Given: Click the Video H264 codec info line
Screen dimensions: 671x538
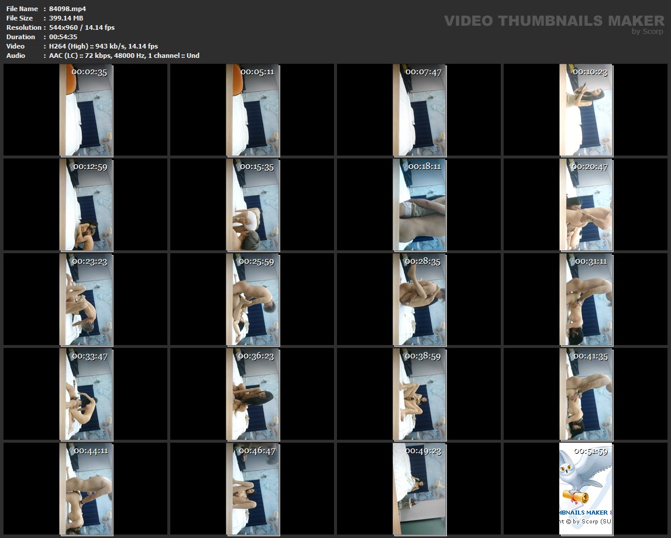Looking at the screenshot, I should [x=104, y=46].
